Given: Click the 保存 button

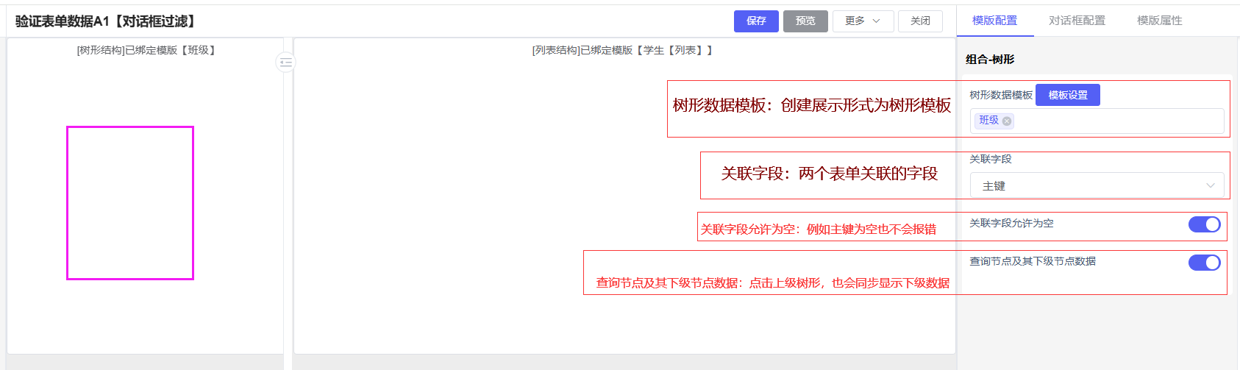Looking at the screenshot, I should (x=755, y=21).
